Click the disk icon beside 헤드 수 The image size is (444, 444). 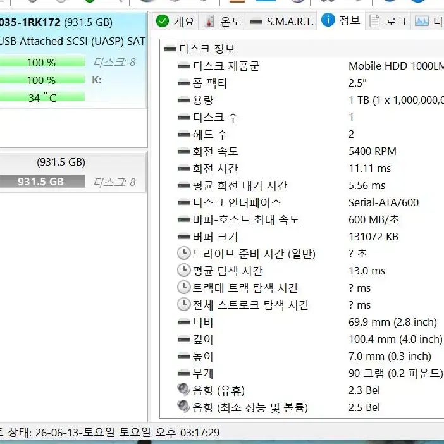pyautogui.click(x=184, y=134)
